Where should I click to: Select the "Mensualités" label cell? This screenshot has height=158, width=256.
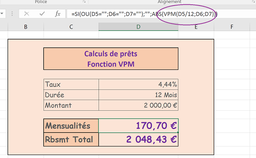coord(71,126)
